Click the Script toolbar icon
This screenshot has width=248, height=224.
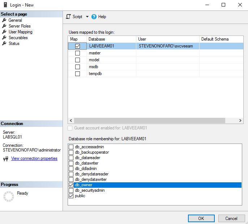pyautogui.click(x=68, y=17)
